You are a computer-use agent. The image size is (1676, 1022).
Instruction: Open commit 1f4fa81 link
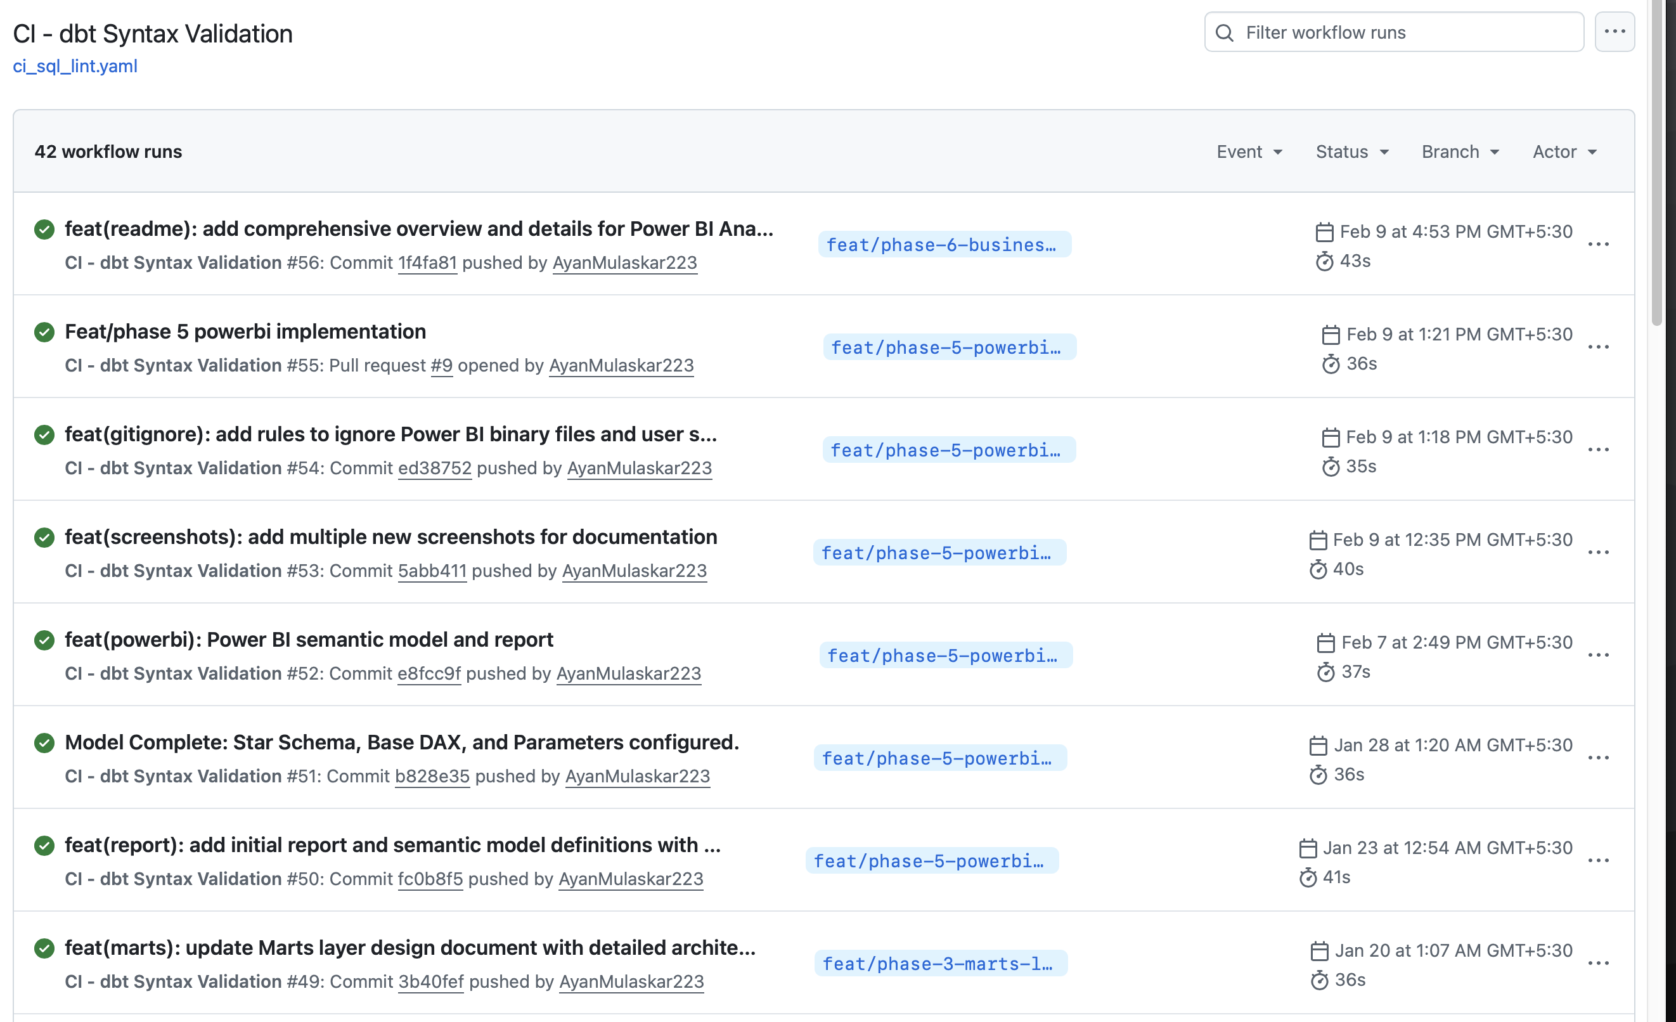(x=427, y=262)
